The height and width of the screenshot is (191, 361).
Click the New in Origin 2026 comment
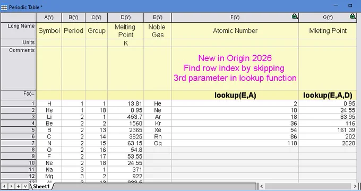click(235, 68)
